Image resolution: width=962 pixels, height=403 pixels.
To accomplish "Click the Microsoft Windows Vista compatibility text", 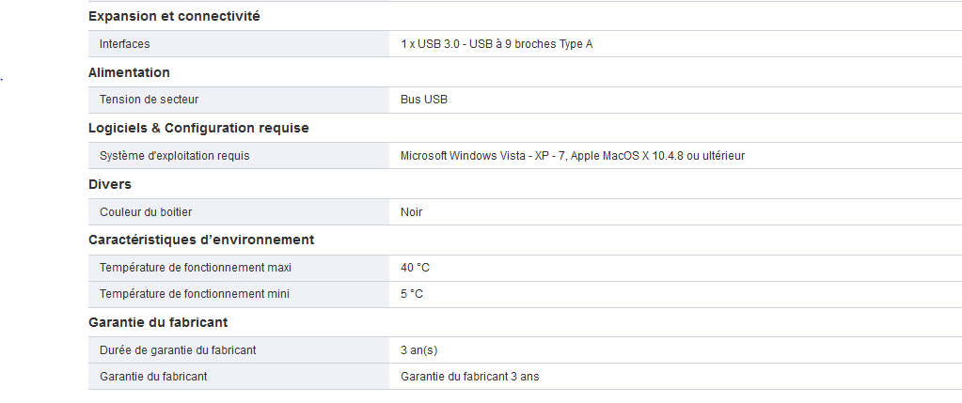I will click(573, 156).
